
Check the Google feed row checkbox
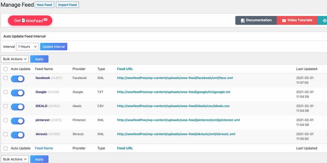pyautogui.click(x=5, y=92)
